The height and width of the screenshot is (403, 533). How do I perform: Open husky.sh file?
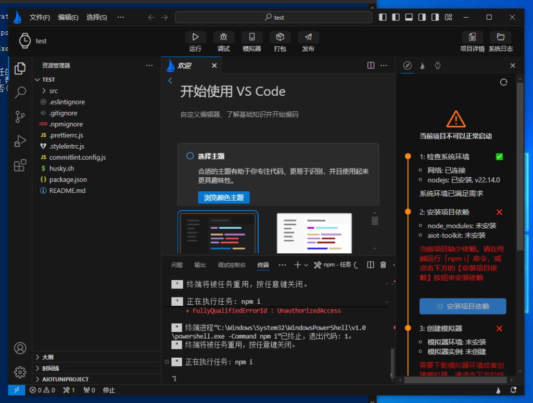61,168
